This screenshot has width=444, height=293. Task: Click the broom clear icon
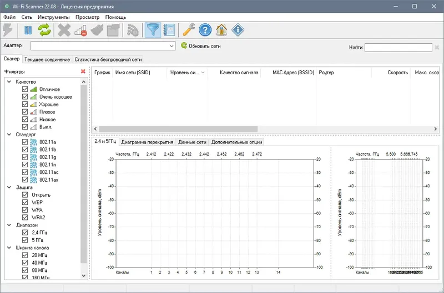tap(97, 30)
